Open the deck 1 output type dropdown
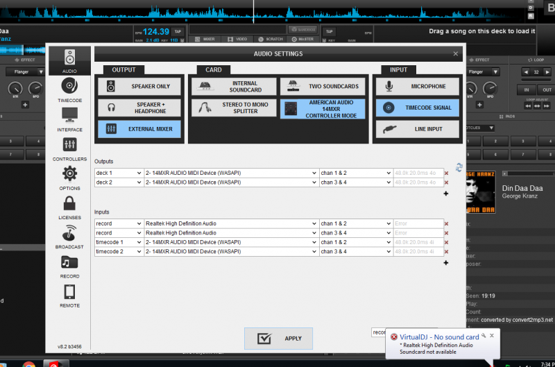 (119, 173)
